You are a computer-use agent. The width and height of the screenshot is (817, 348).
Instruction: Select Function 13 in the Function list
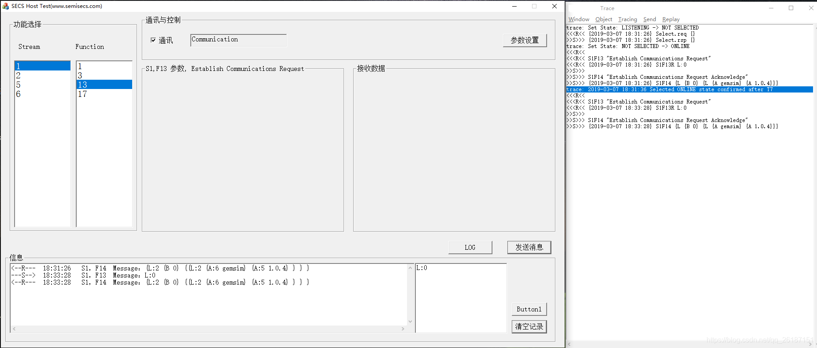[104, 85]
